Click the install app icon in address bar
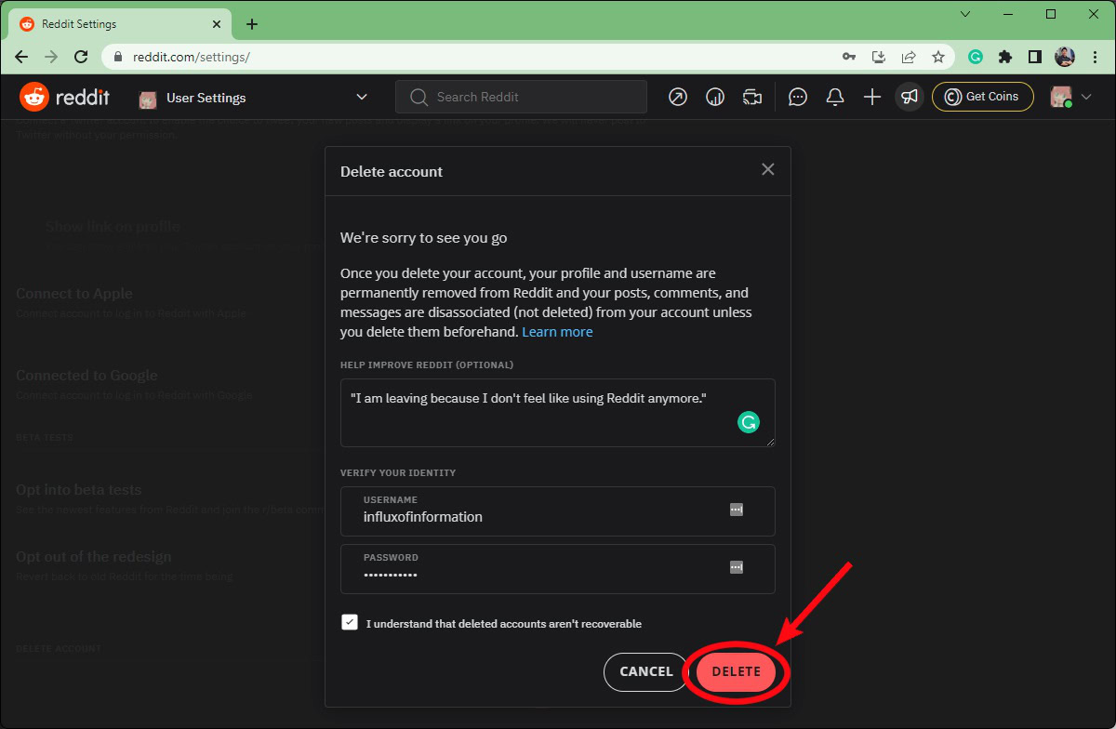The image size is (1116, 729). pyautogui.click(x=879, y=57)
